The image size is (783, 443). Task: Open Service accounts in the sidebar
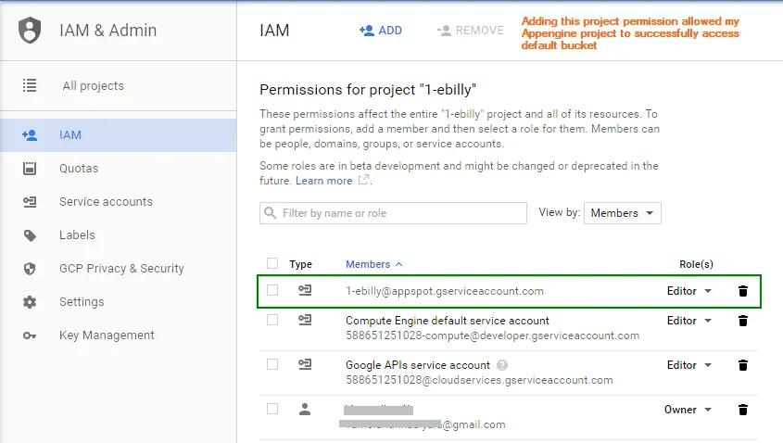click(106, 202)
